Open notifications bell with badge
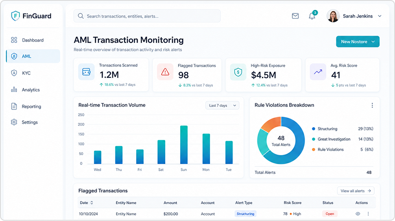395x221 pixels. click(312, 15)
